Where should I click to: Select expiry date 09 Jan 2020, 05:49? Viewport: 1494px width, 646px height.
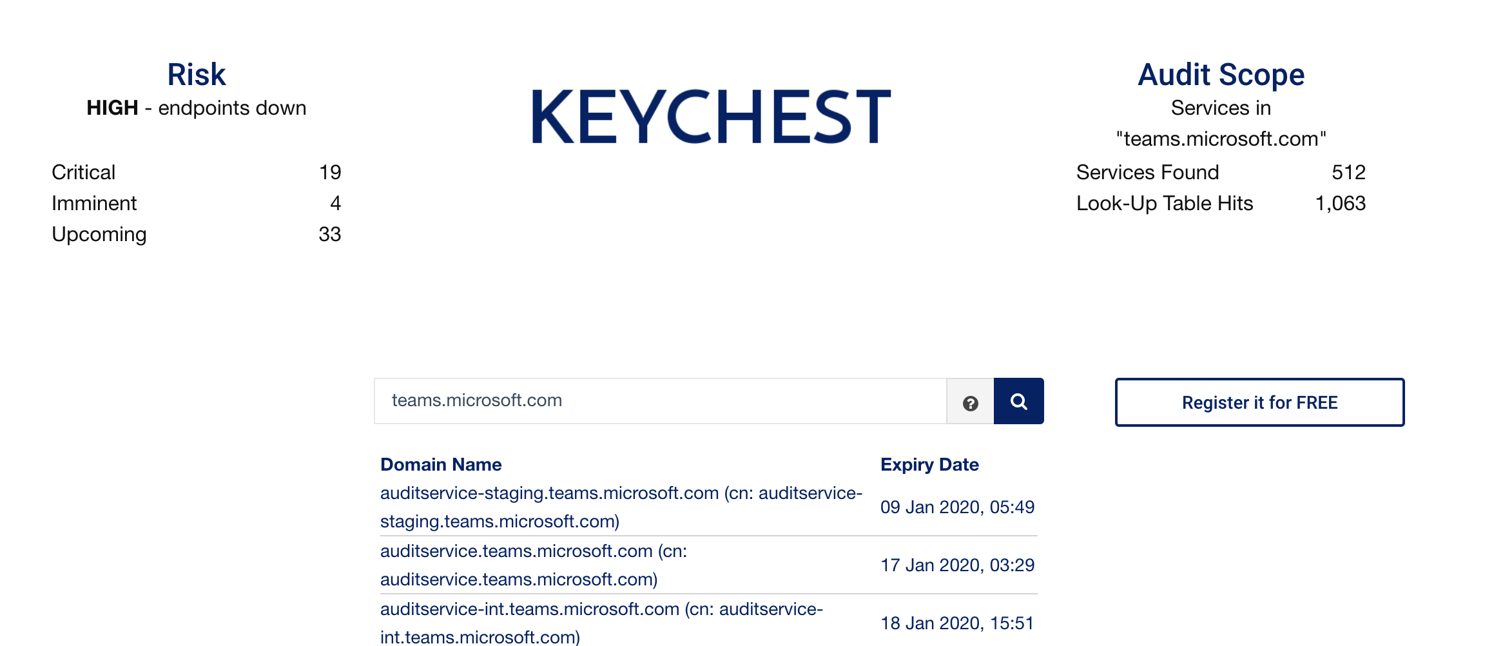click(x=957, y=507)
